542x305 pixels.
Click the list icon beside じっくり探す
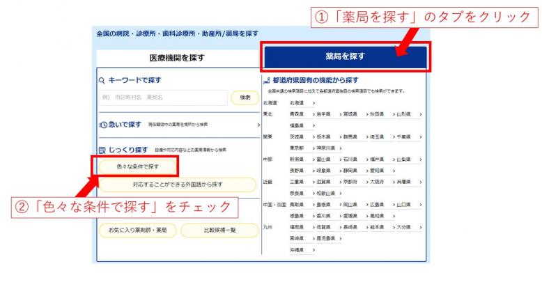[x=102, y=150]
